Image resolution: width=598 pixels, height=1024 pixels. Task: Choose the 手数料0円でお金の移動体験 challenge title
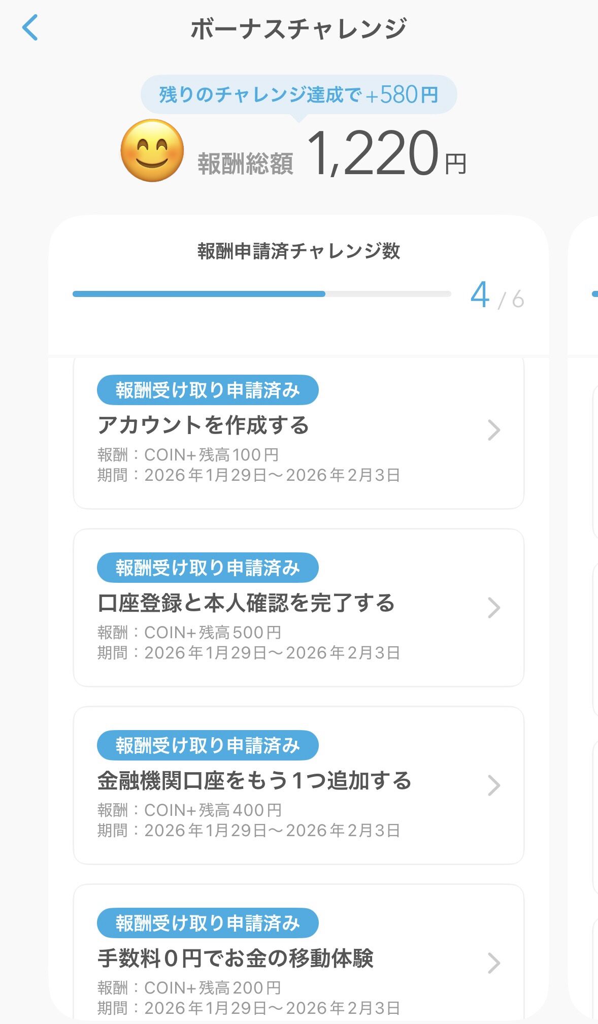(x=236, y=959)
